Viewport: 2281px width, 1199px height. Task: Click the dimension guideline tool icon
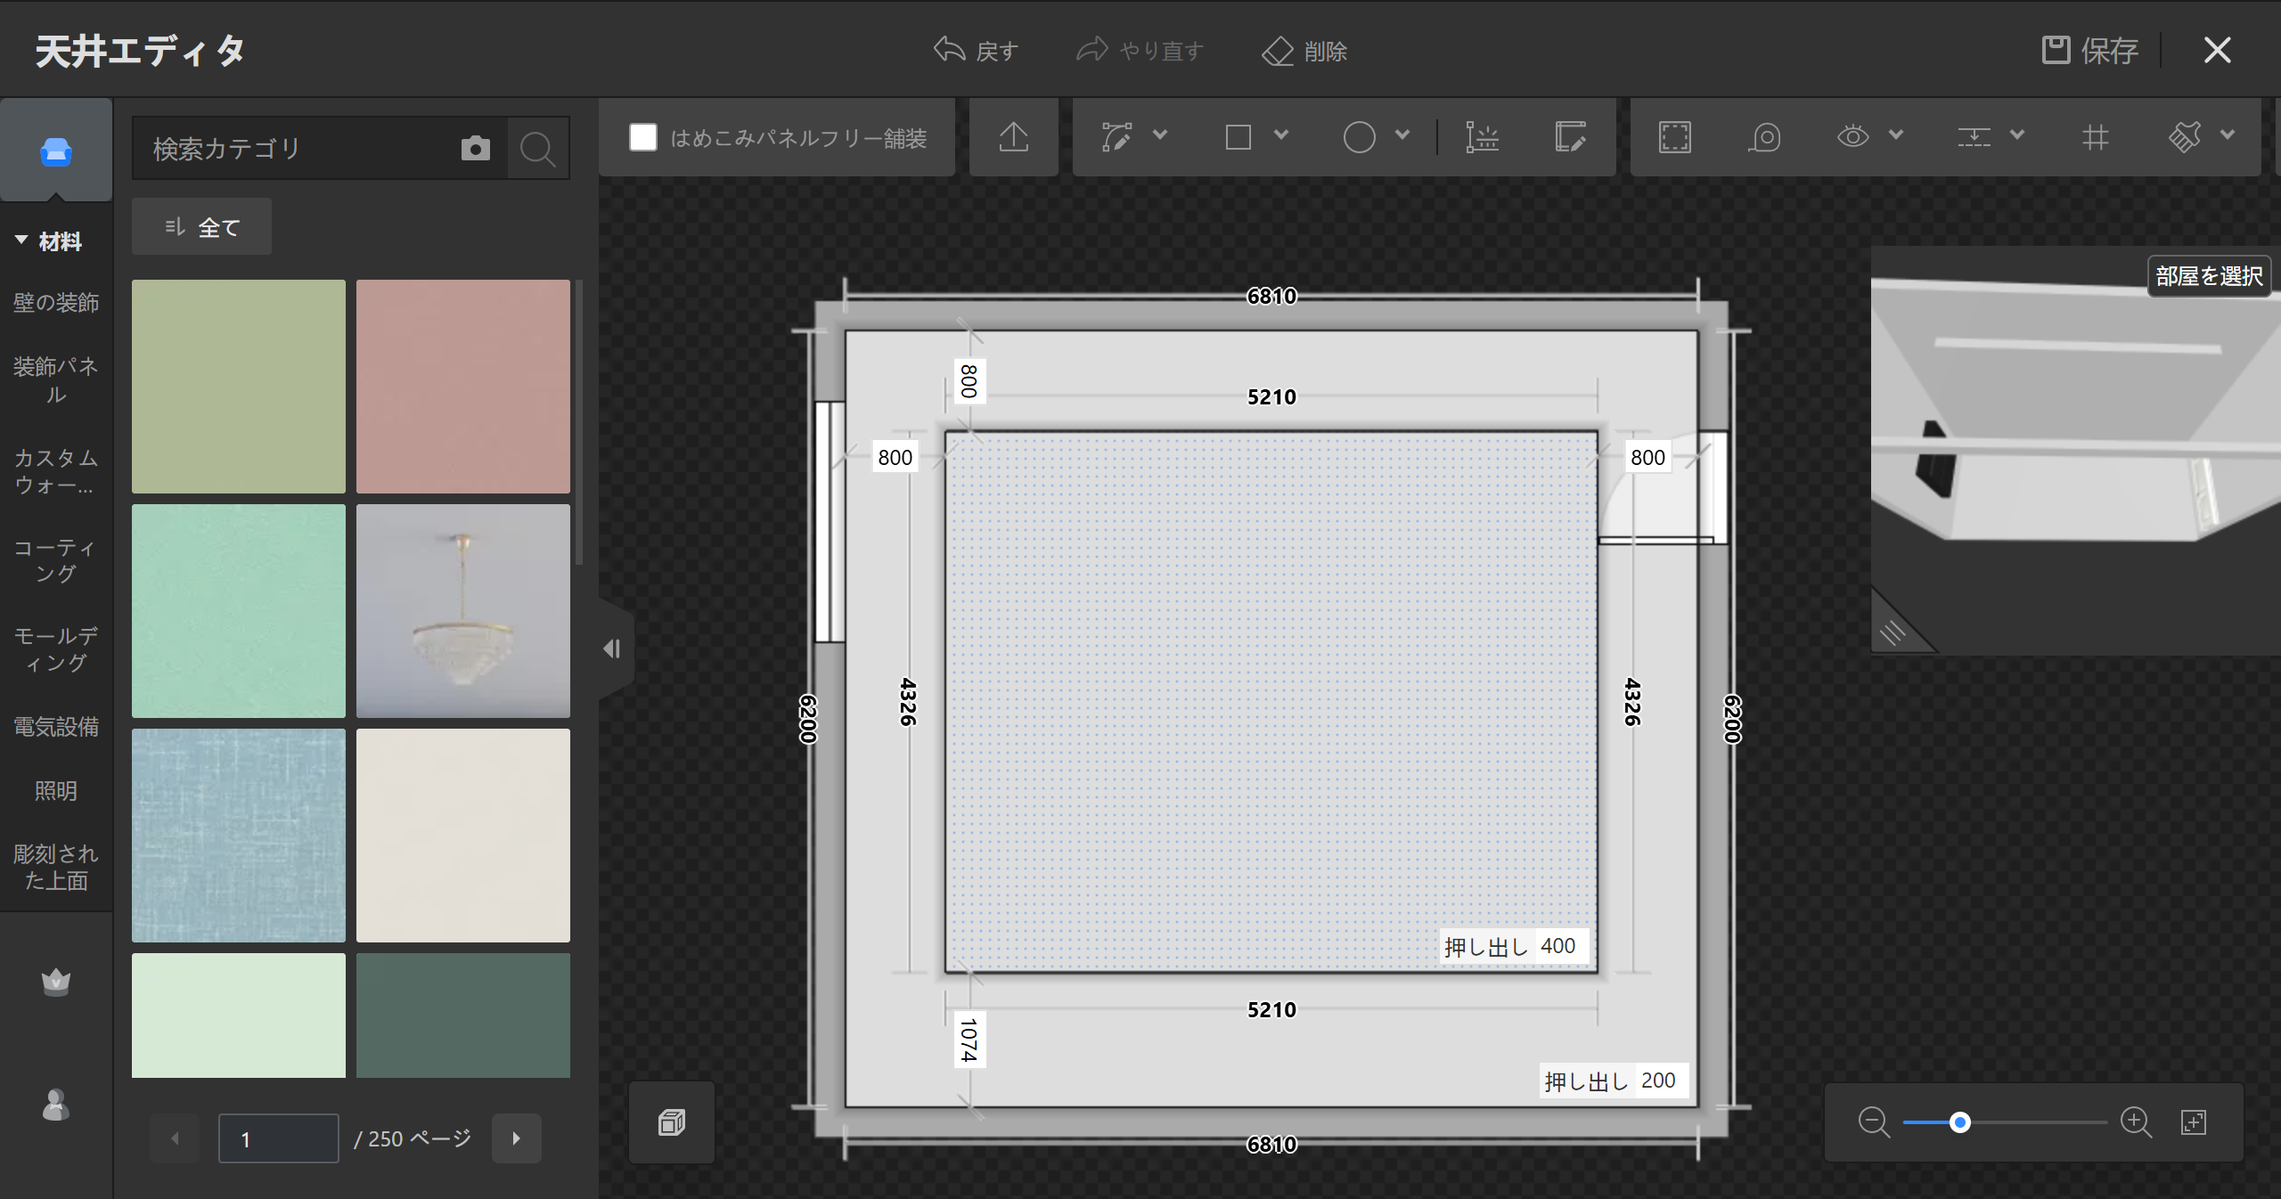[x=1483, y=137]
